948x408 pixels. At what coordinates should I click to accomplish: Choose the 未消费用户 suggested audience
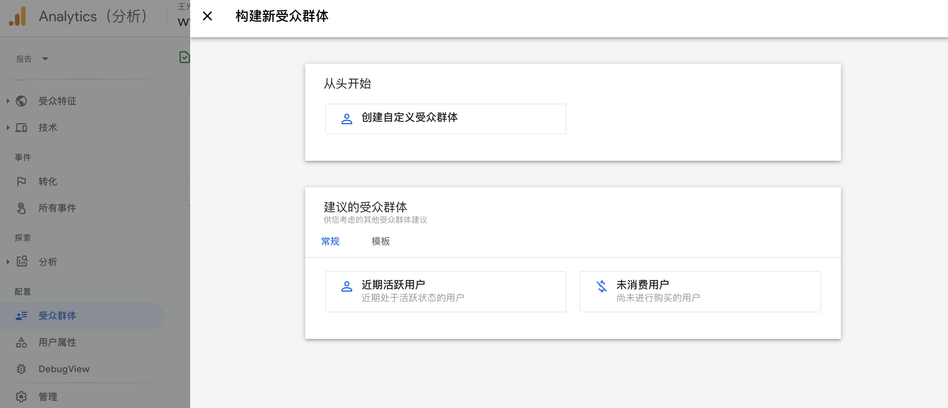click(x=700, y=292)
